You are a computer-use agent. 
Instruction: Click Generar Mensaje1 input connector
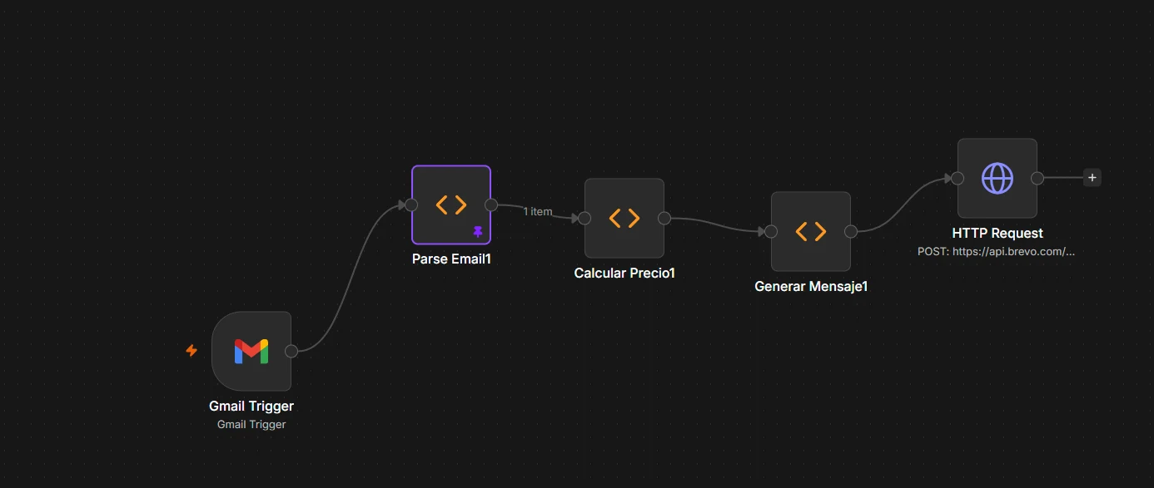771,231
